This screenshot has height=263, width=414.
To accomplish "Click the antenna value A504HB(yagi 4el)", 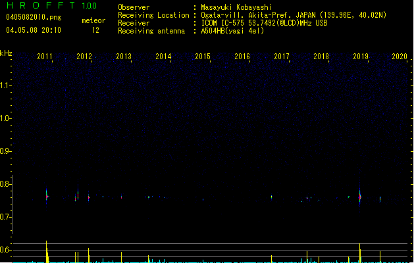I will (x=232, y=31).
